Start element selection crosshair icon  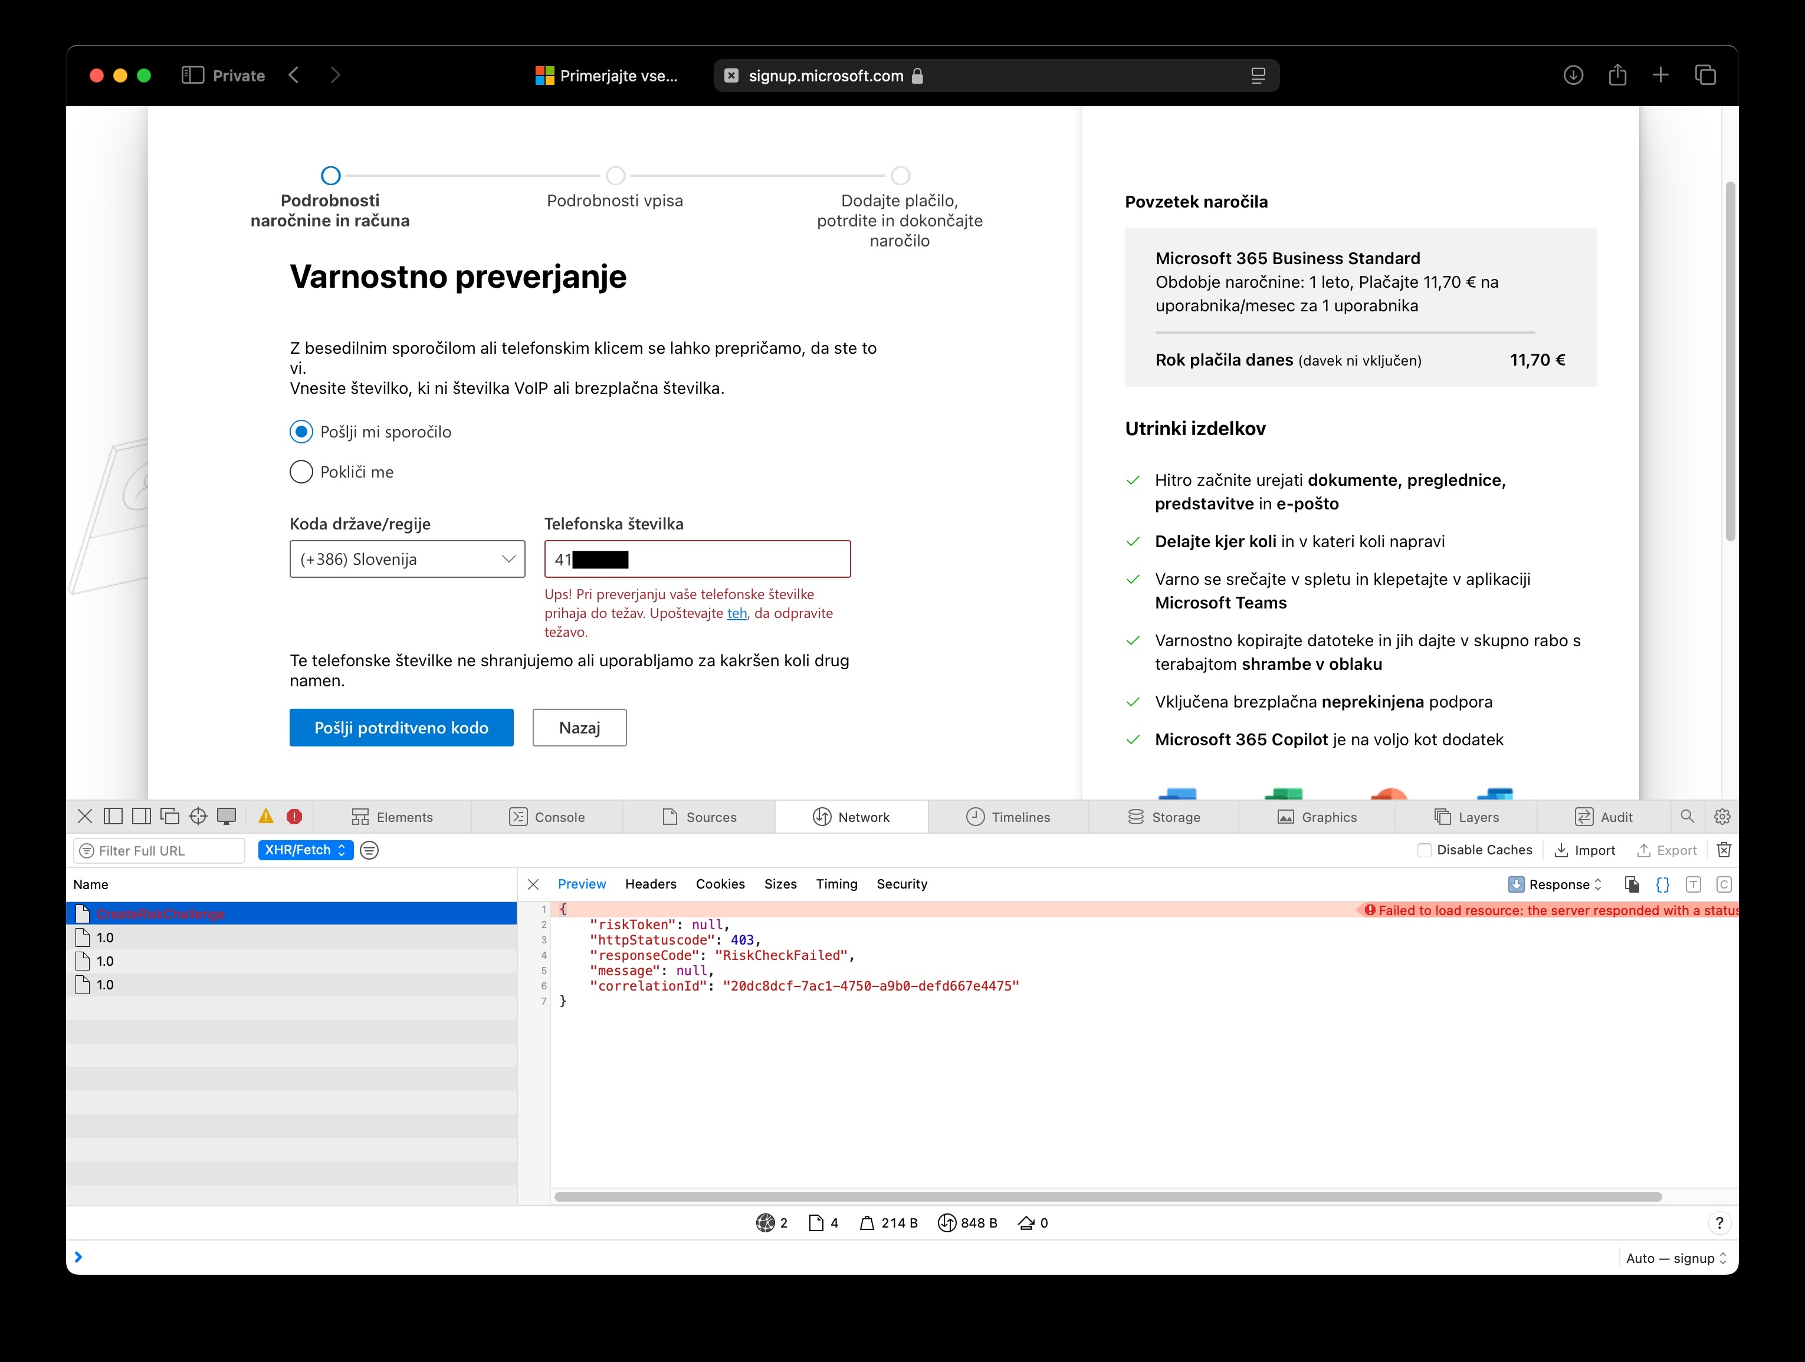198,817
